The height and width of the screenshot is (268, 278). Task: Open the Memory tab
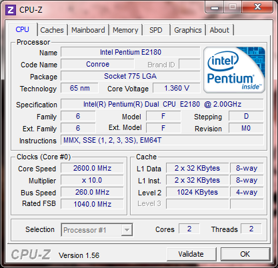point(125,30)
